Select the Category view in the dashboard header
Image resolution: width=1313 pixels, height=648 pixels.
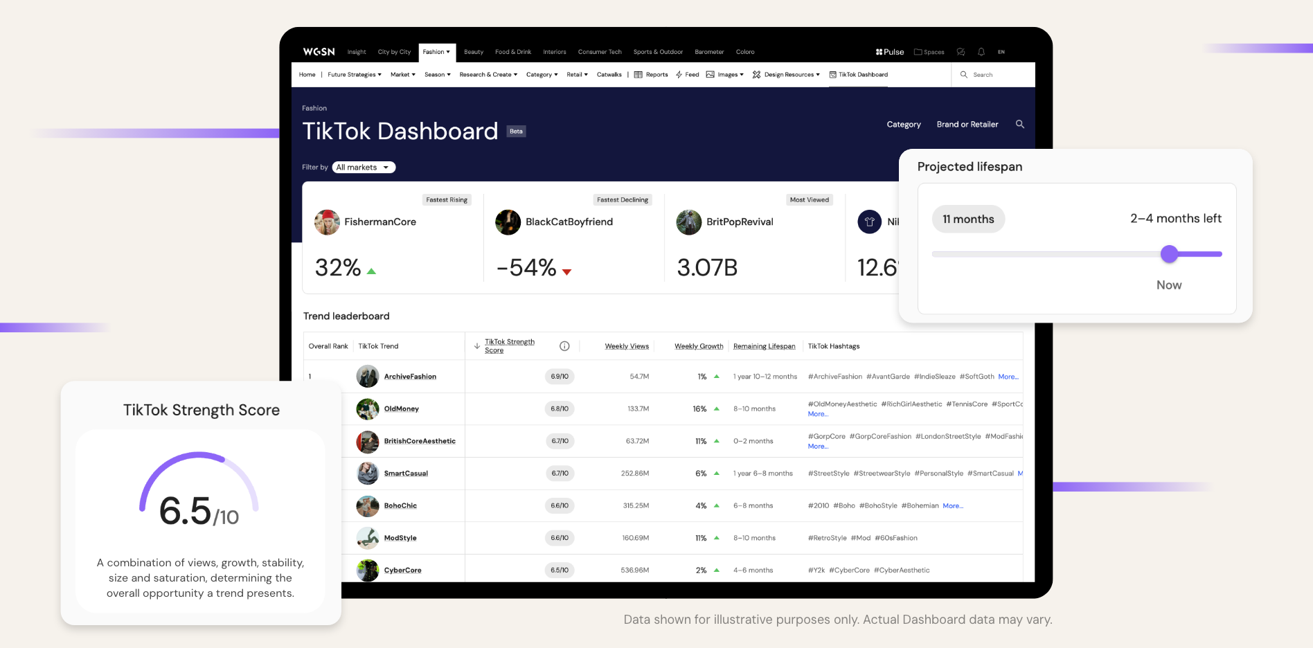pos(904,125)
